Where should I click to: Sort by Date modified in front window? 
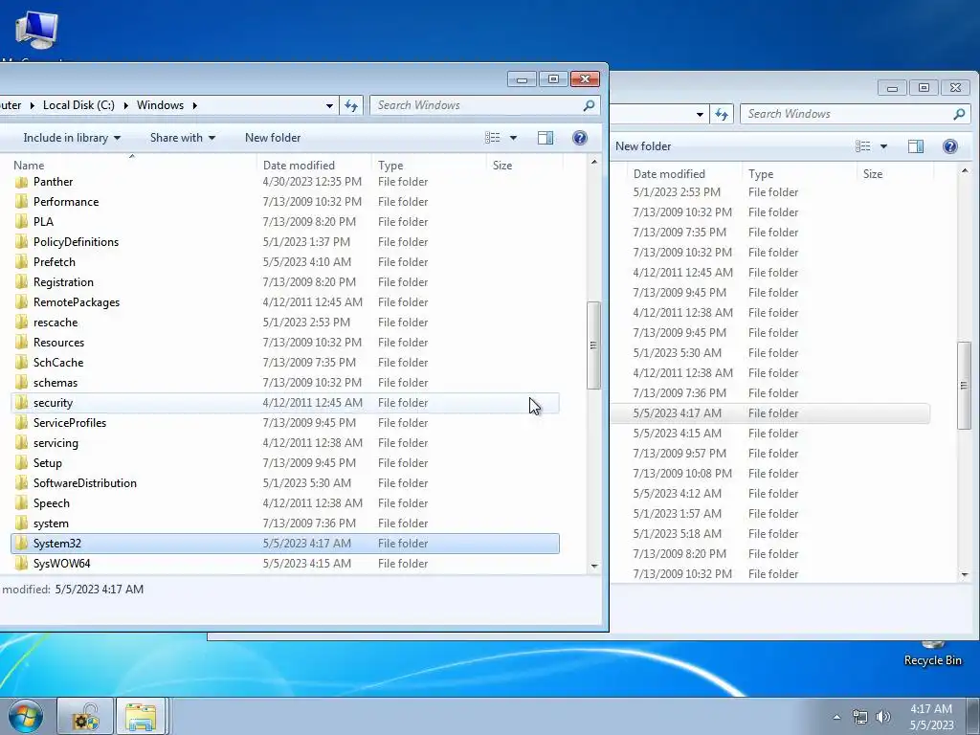[314, 165]
